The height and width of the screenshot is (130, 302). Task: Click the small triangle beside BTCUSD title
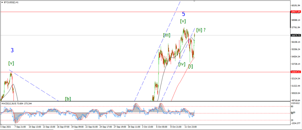[2, 2]
